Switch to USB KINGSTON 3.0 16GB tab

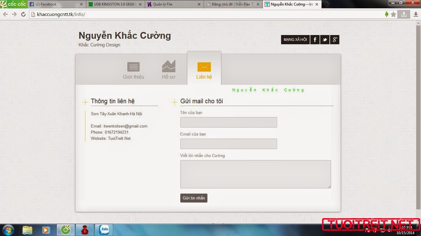(x=115, y=4)
